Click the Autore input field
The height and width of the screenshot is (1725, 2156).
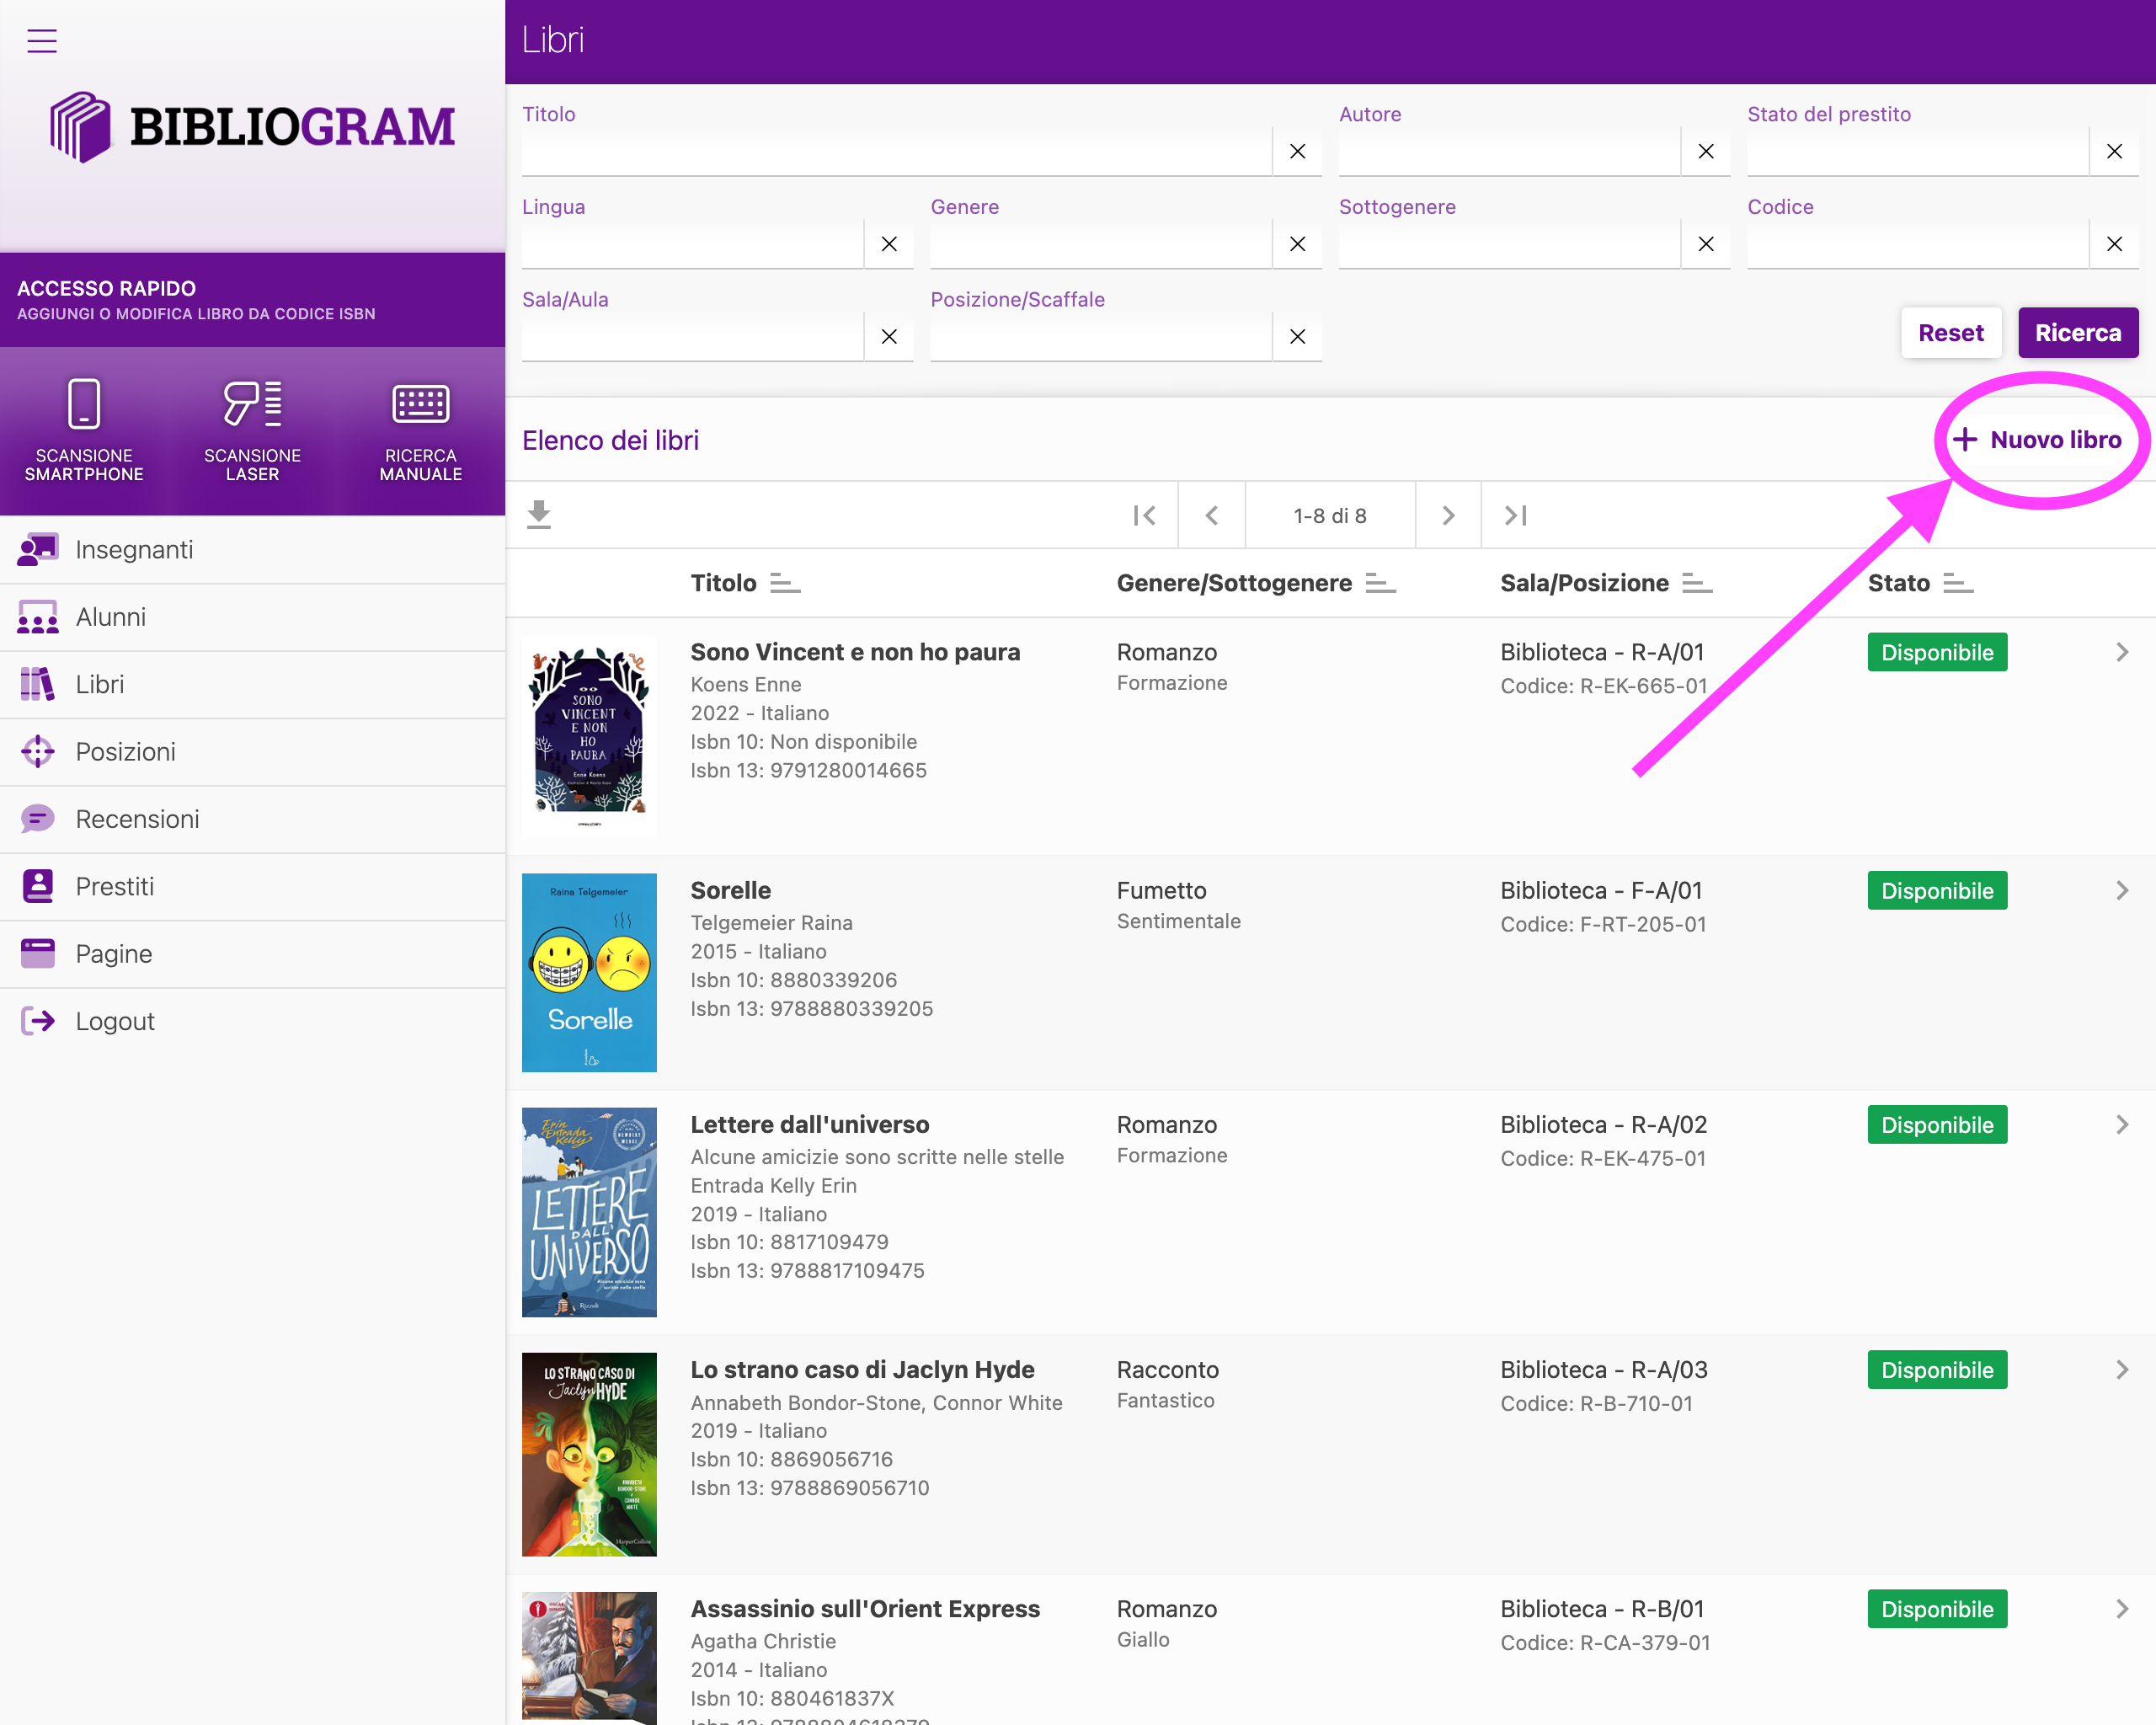[1508, 152]
